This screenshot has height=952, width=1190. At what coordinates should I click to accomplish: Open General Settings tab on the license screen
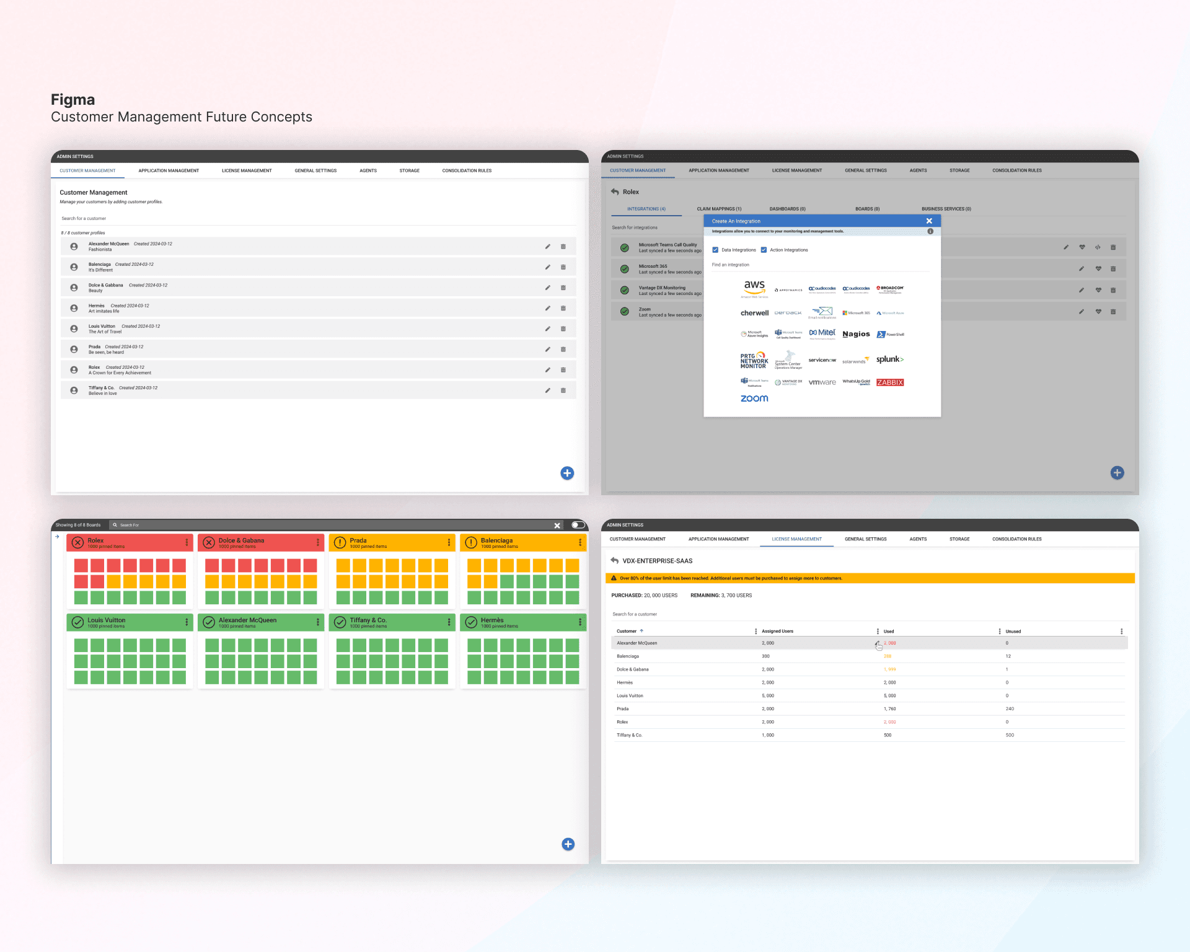[x=865, y=539]
